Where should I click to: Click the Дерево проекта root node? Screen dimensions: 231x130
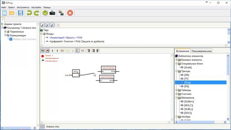click(x=13, y=24)
